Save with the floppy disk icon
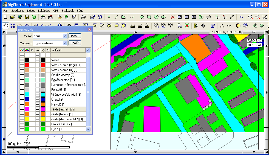 27,17
